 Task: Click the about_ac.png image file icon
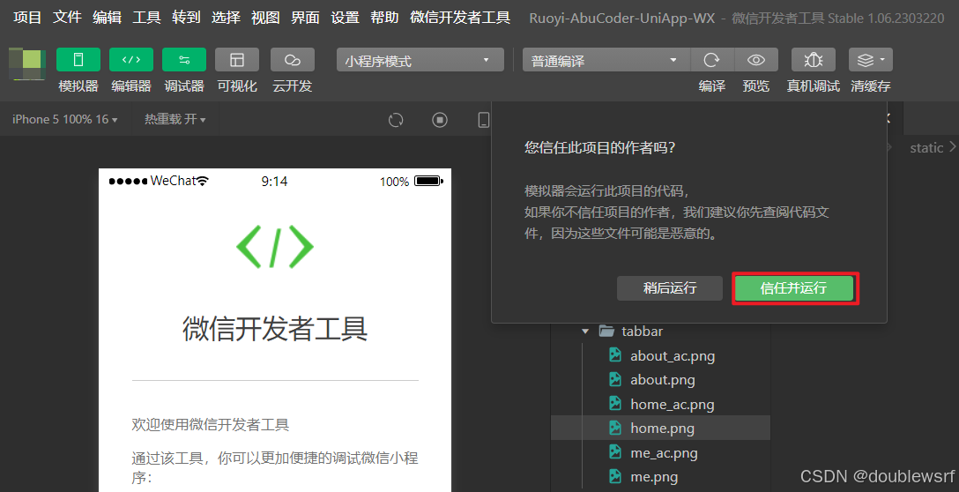[615, 355]
